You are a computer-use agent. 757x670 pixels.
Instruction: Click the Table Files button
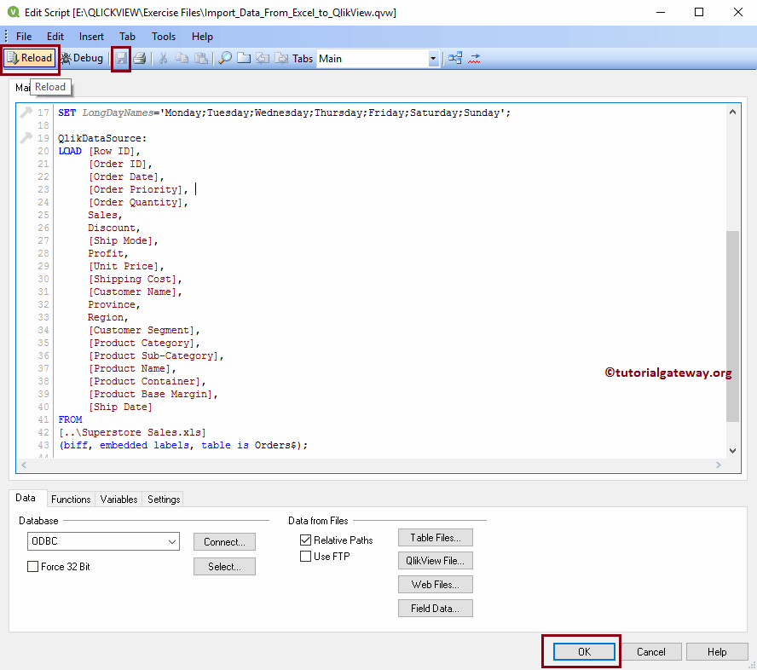click(x=435, y=537)
